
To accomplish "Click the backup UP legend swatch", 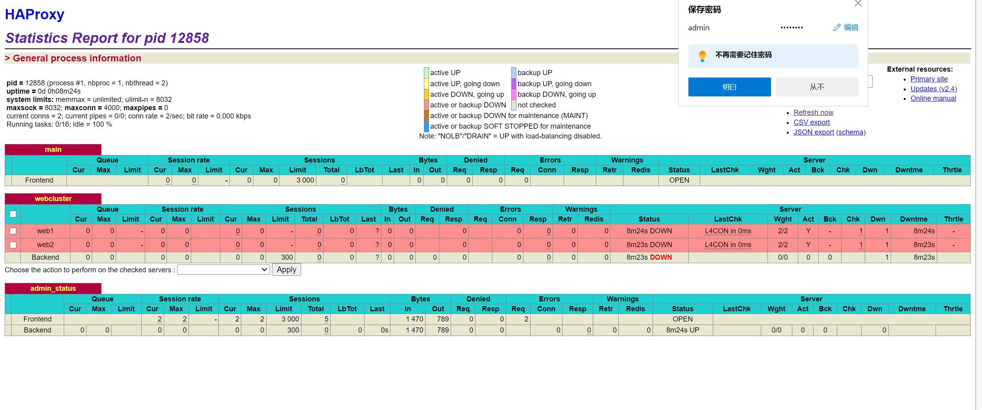I will point(514,73).
